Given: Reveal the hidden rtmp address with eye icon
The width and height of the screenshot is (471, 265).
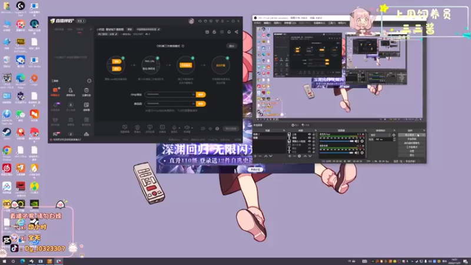Looking at the screenshot, I should [x=193, y=94].
